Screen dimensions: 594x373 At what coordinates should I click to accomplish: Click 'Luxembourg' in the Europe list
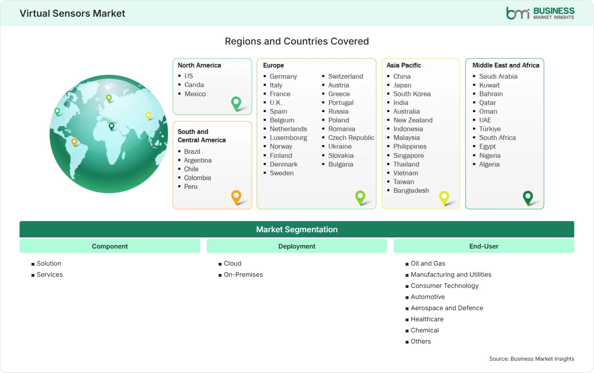click(x=288, y=138)
